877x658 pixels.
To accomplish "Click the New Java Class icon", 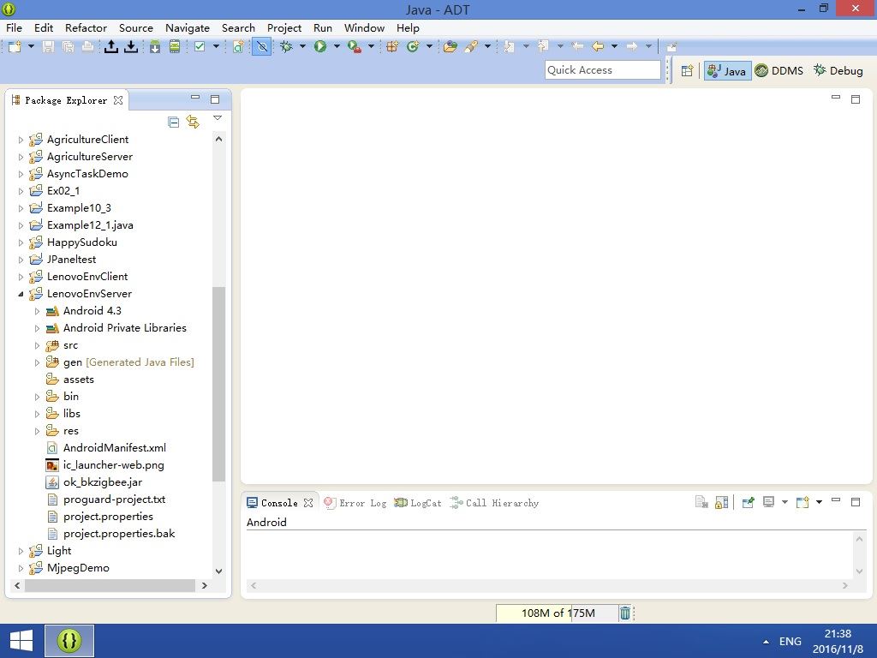I will tap(413, 47).
